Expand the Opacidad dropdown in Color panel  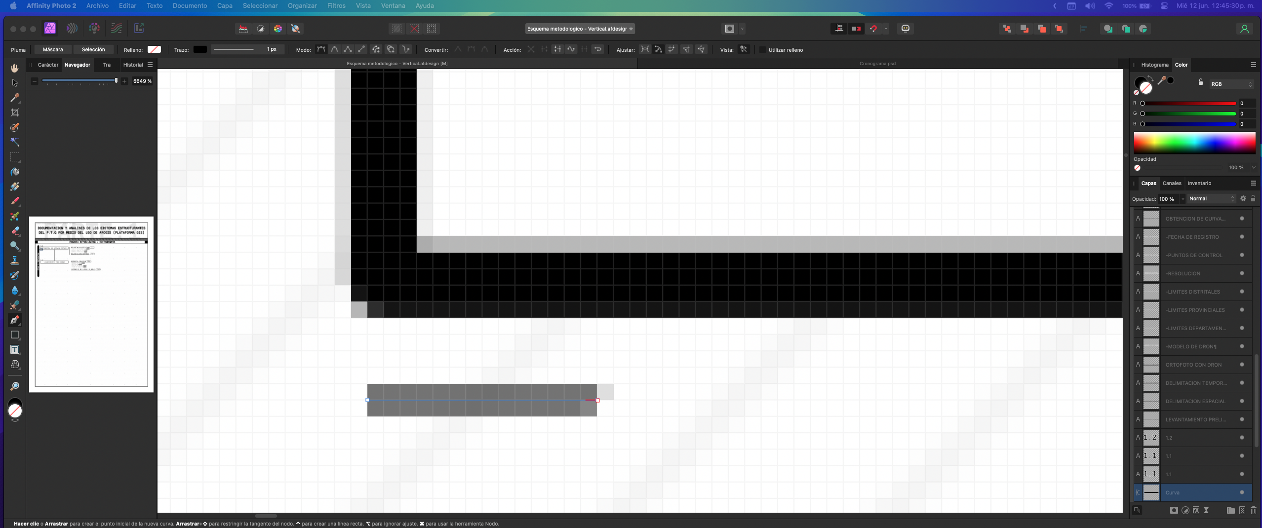pyautogui.click(x=1253, y=167)
